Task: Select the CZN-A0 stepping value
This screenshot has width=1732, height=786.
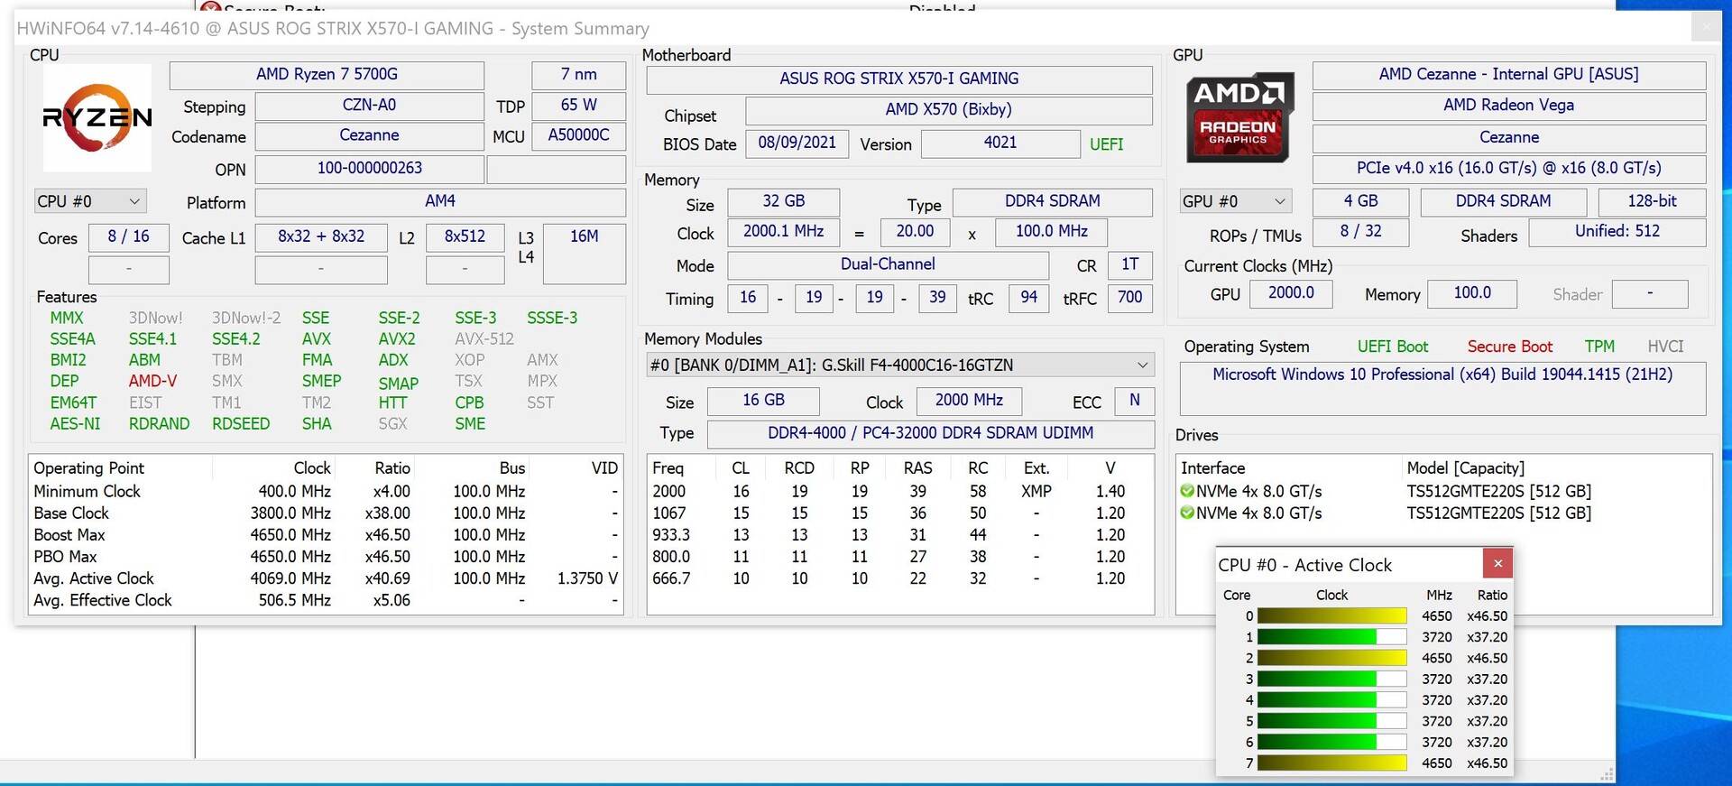Action: click(x=370, y=106)
